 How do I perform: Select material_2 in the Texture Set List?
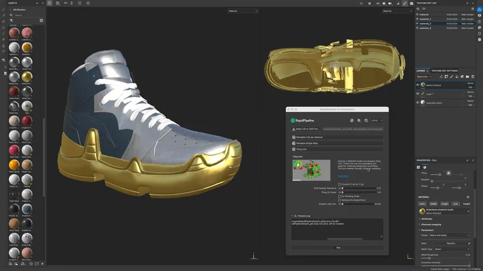coord(426,23)
